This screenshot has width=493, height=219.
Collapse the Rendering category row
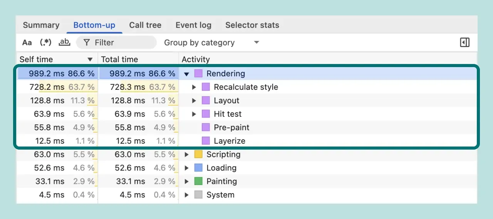tap(187, 74)
